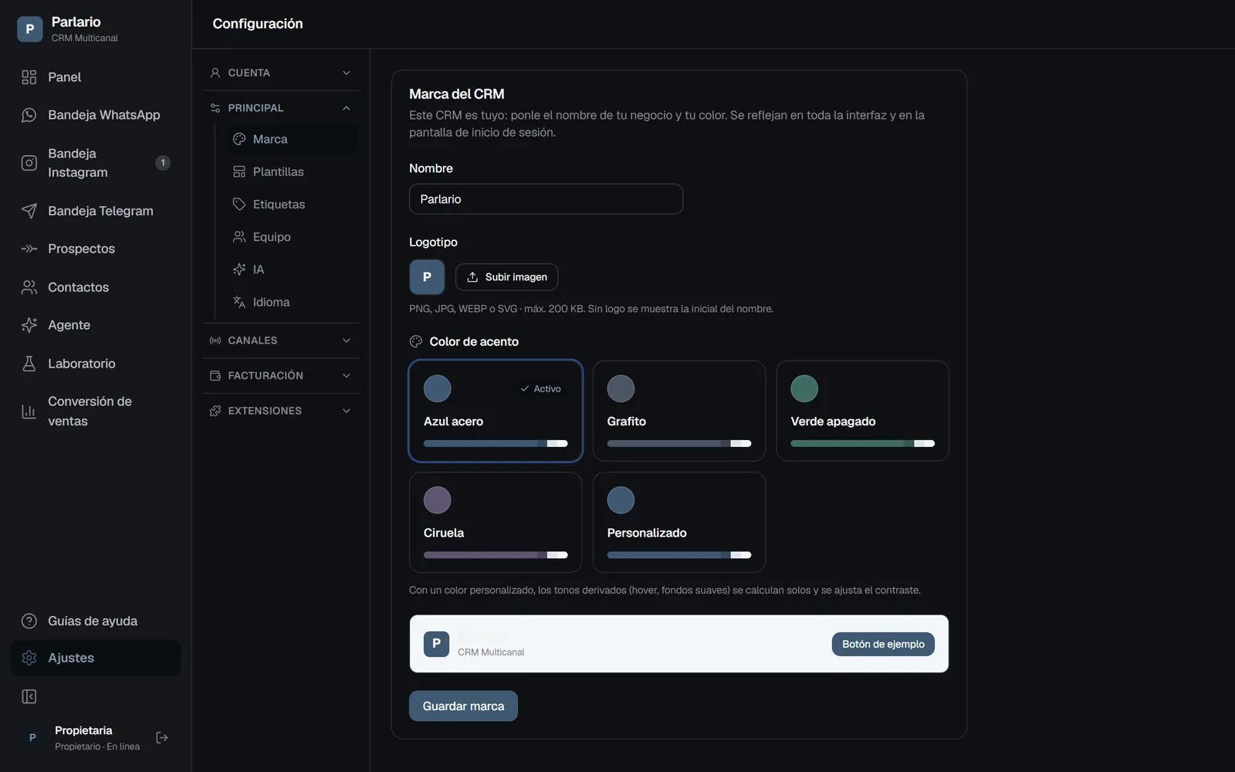The height and width of the screenshot is (772, 1235).
Task: Click the Guardar marca button
Action: [x=463, y=706]
